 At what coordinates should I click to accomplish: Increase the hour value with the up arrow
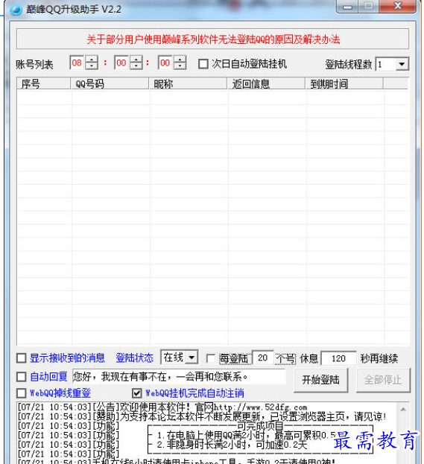[92, 59]
